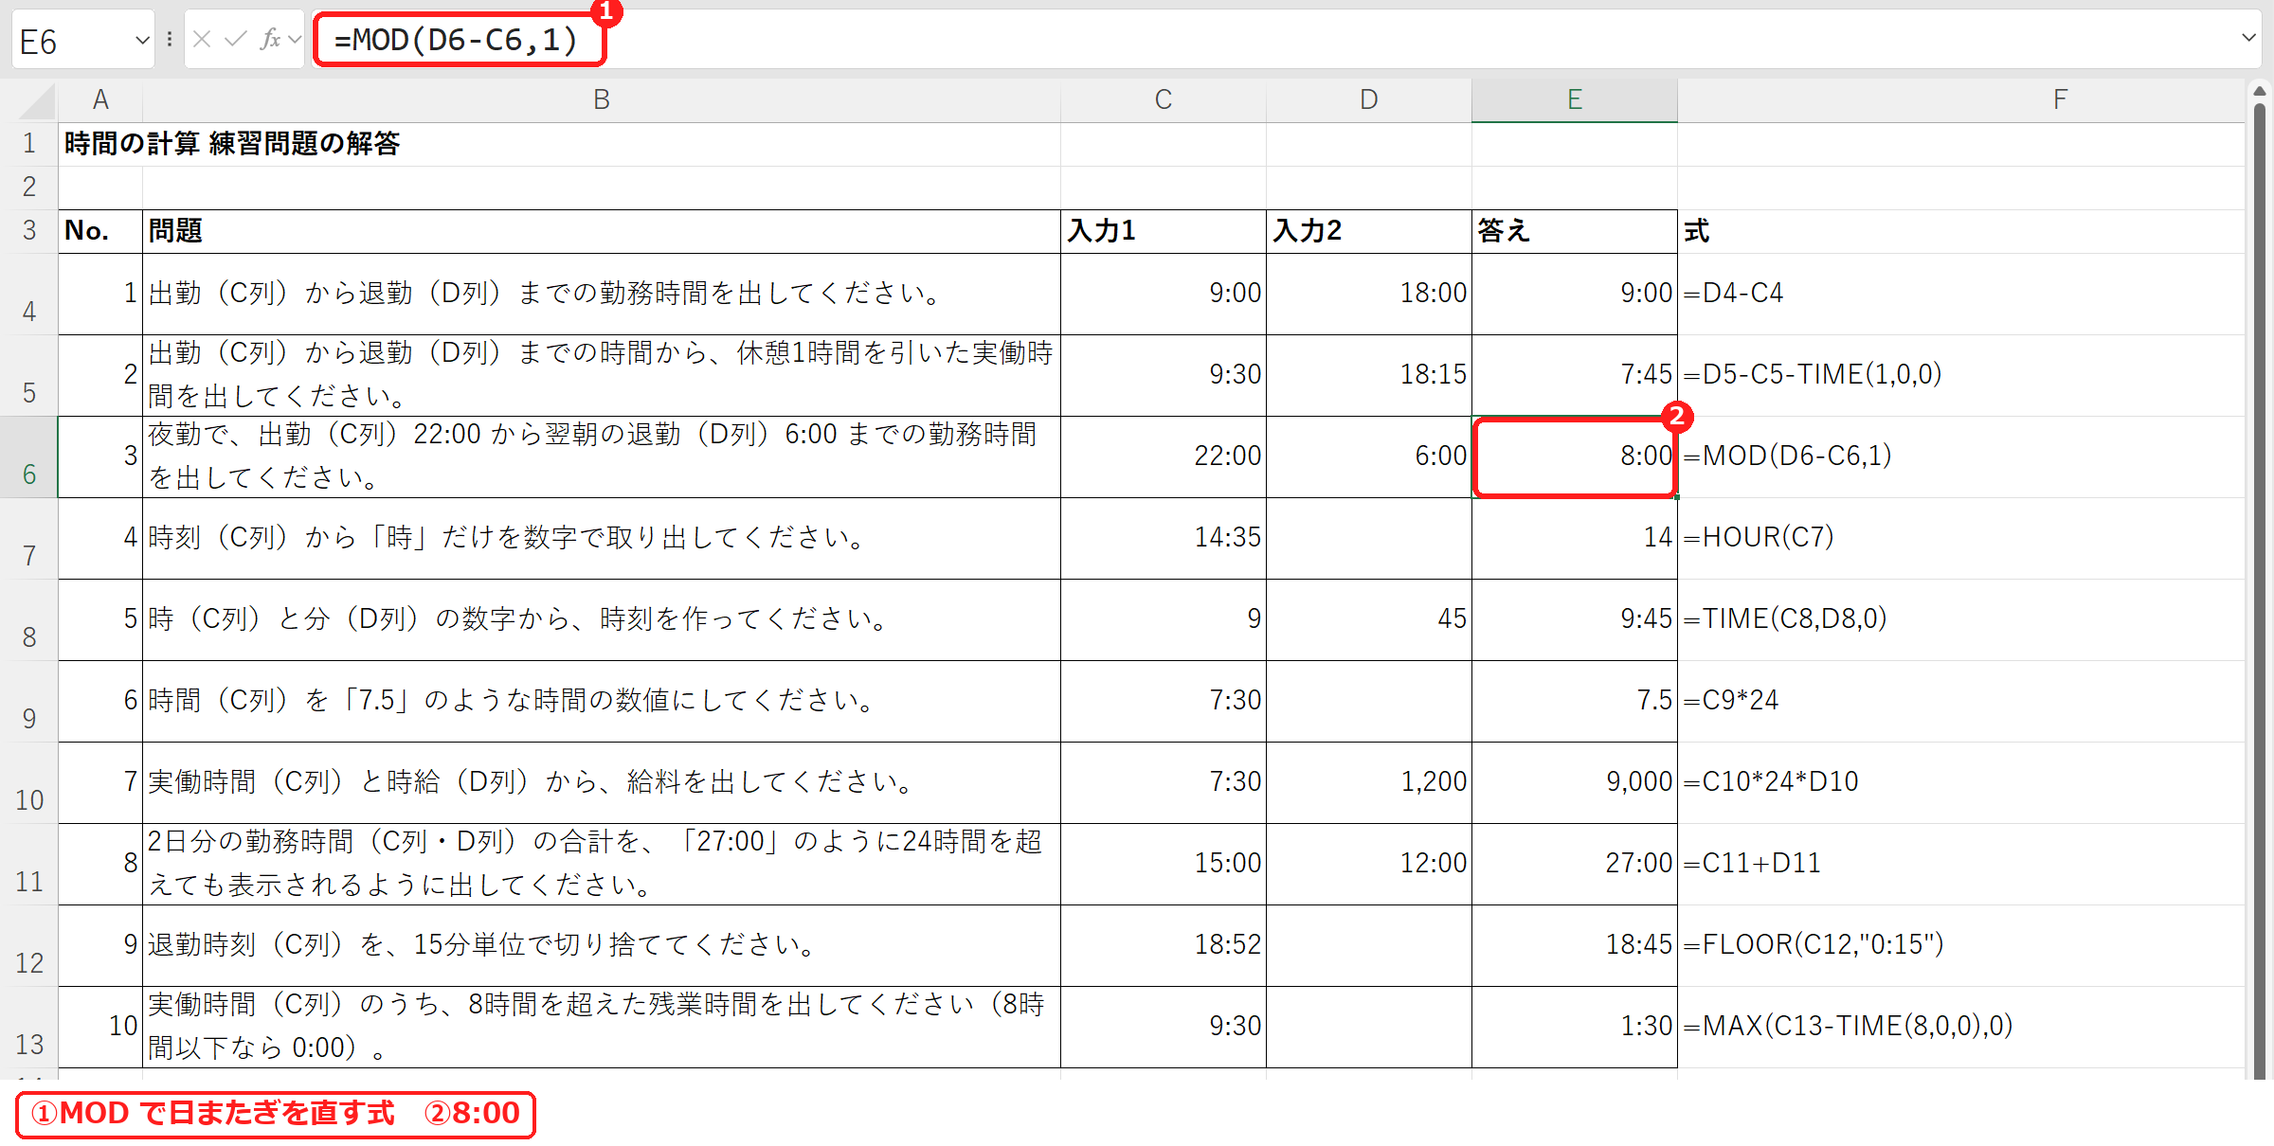Open the function list dropdown next to fx
The width and height of the screenshot is (2274, 1146).
(x=295, y=40)
